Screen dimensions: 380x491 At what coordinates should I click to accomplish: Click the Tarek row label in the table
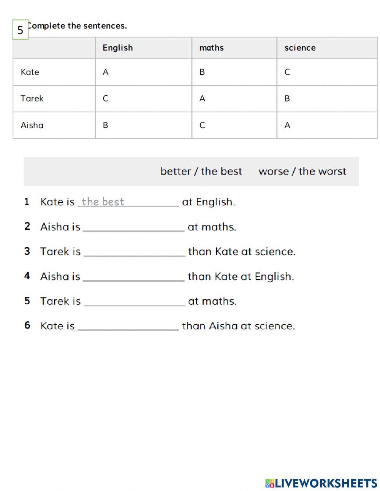pos(32,99)
